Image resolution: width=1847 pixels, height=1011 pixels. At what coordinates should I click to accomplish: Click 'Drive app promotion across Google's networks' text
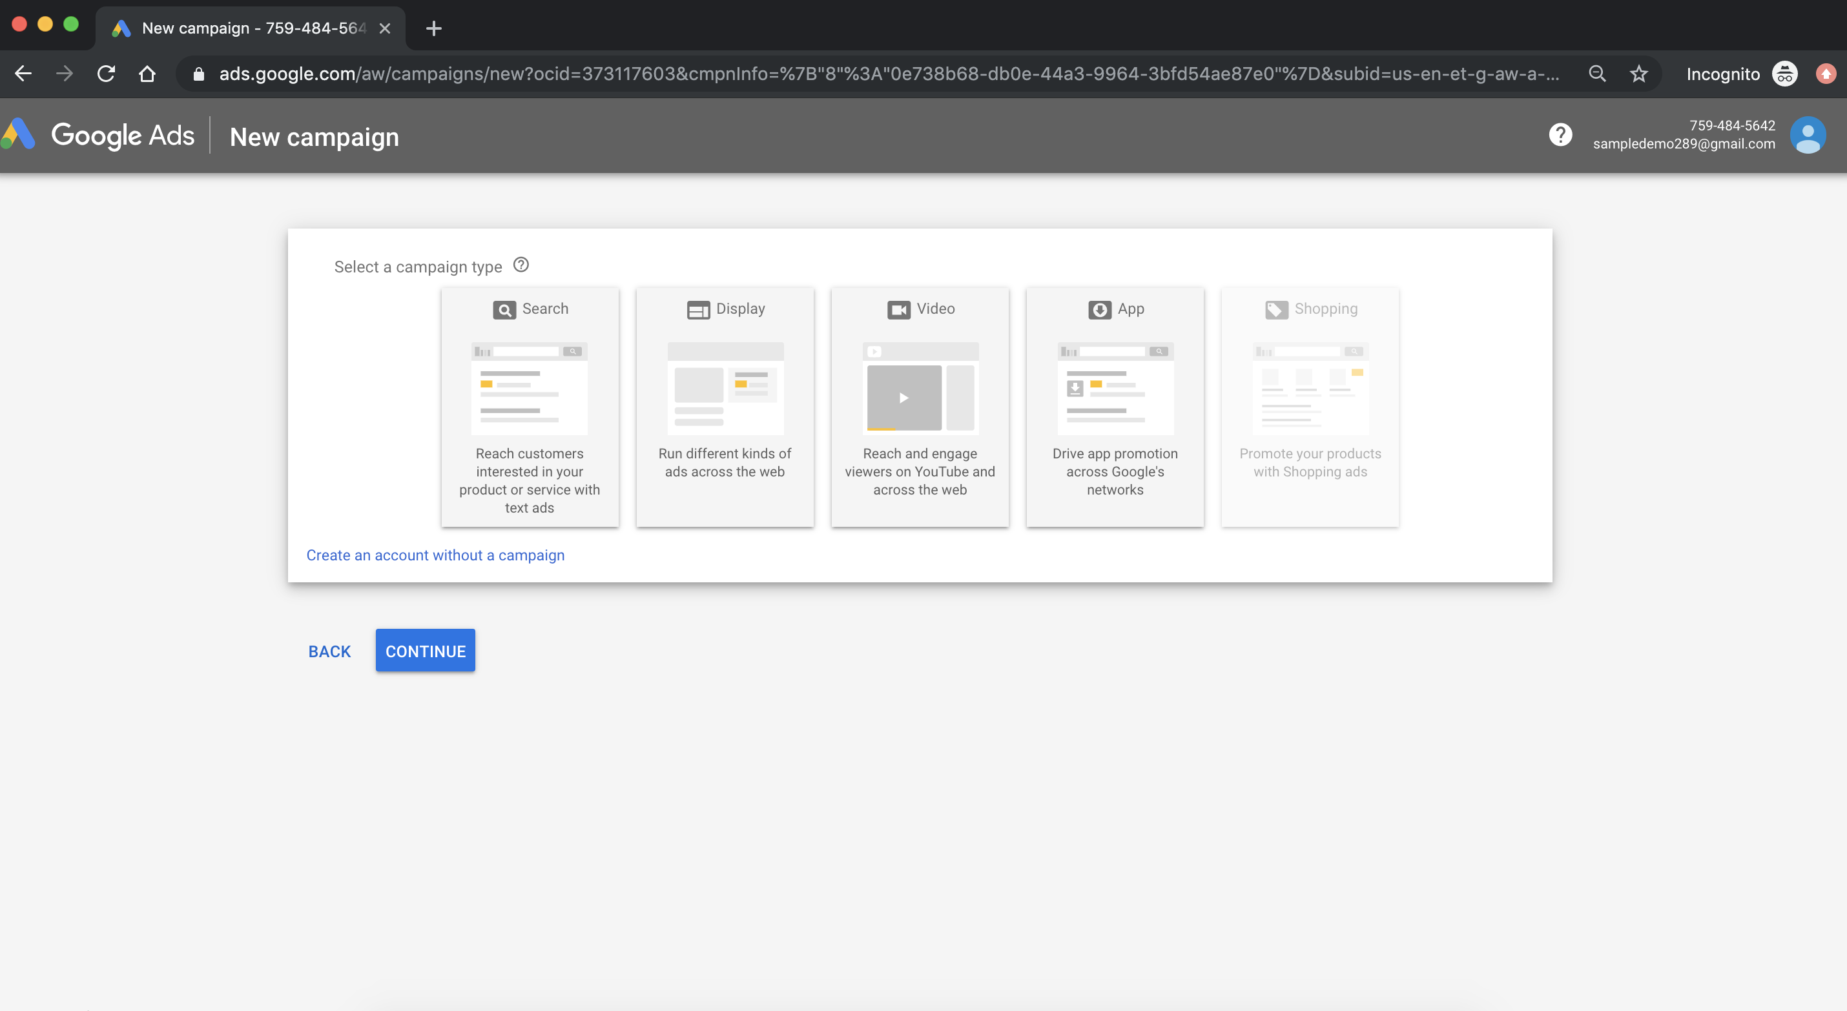point(1115,472)
